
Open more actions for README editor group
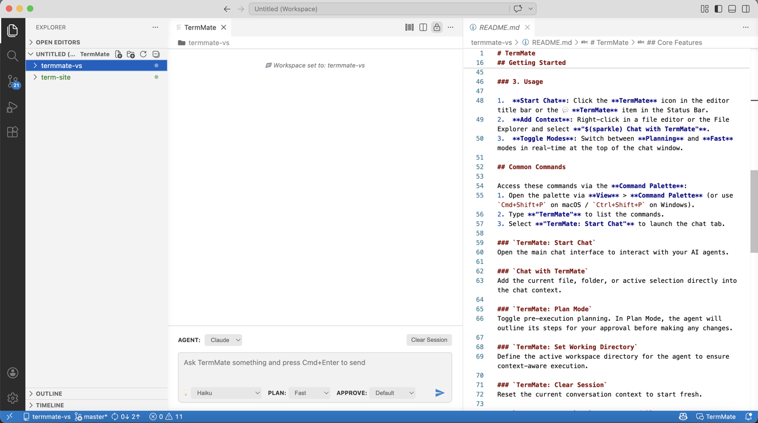coord(746,27)
